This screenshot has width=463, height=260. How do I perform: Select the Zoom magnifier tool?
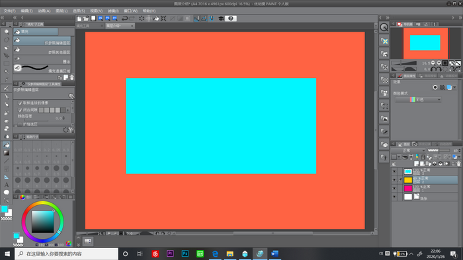pos(6,32)
